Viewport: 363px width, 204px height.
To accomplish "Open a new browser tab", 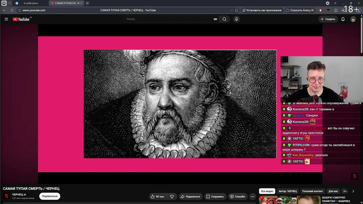I will [87, 3].
